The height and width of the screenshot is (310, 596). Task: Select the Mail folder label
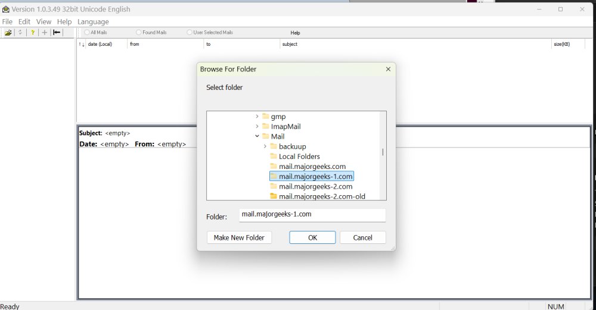pos(278,136)
